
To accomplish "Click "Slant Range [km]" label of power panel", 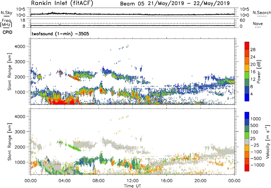I will coord(9,72).
